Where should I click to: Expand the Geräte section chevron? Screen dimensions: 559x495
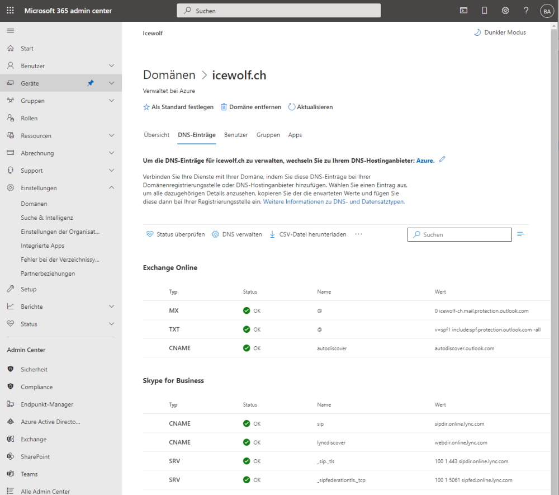[112, 83]
